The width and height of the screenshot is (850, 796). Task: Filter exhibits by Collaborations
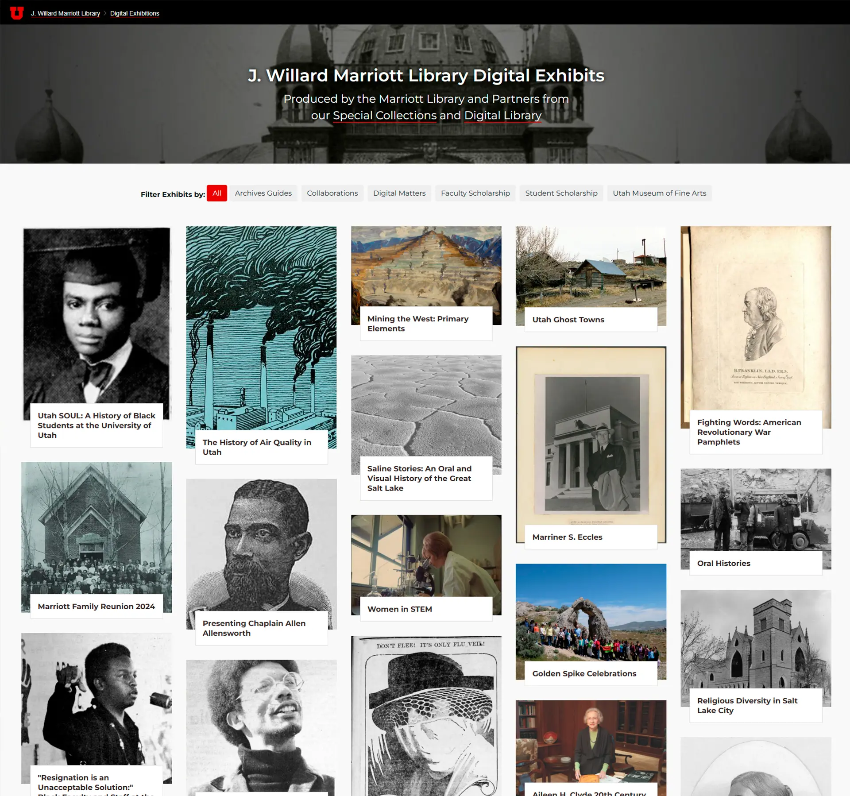pos(332,193)
